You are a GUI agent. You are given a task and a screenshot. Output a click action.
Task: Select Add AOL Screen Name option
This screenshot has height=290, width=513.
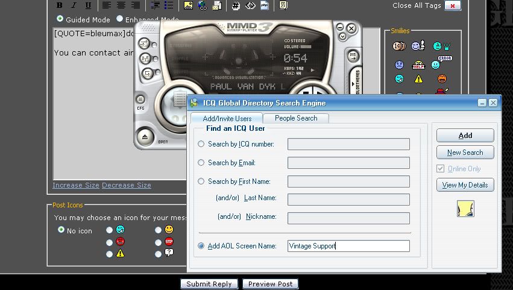tap(201, 246)
